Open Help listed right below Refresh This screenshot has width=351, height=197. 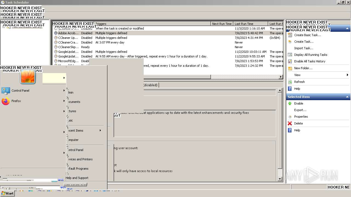tap(297, 89)
